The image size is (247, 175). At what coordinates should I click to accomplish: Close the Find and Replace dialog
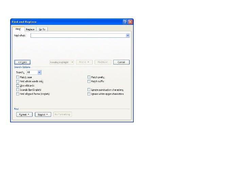(130, 22)
